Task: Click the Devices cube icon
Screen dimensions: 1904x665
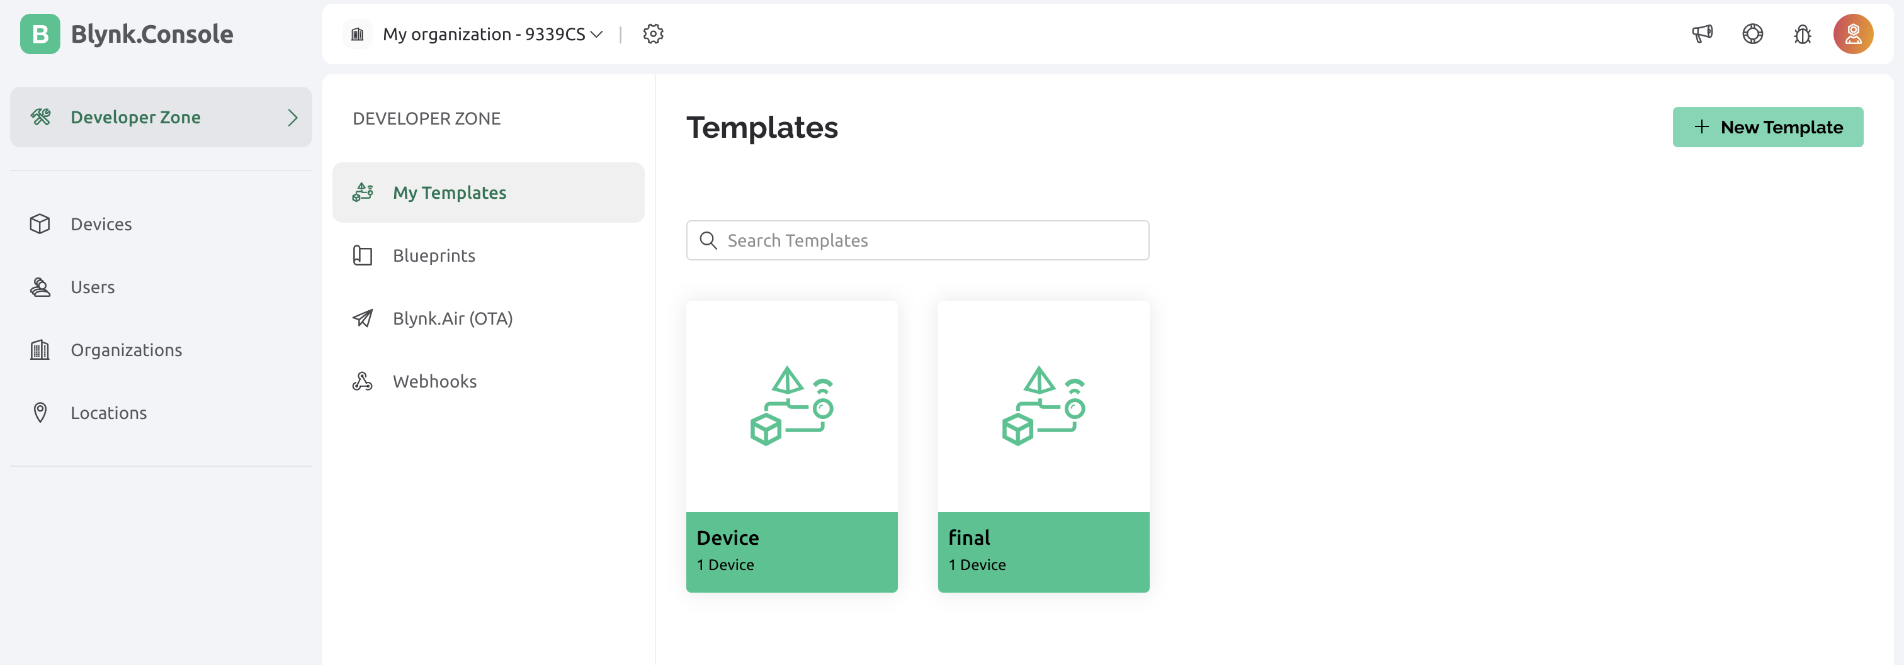Action: point(40,224)
